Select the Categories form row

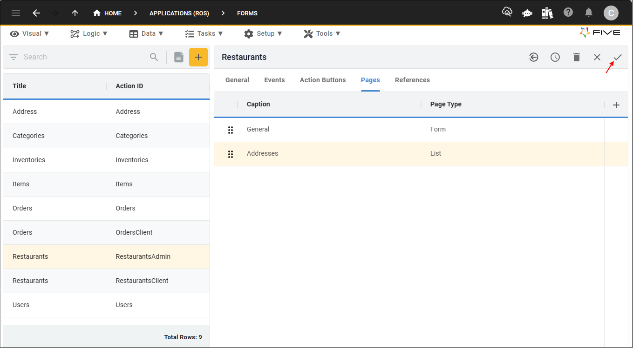(x=106, y=136)
